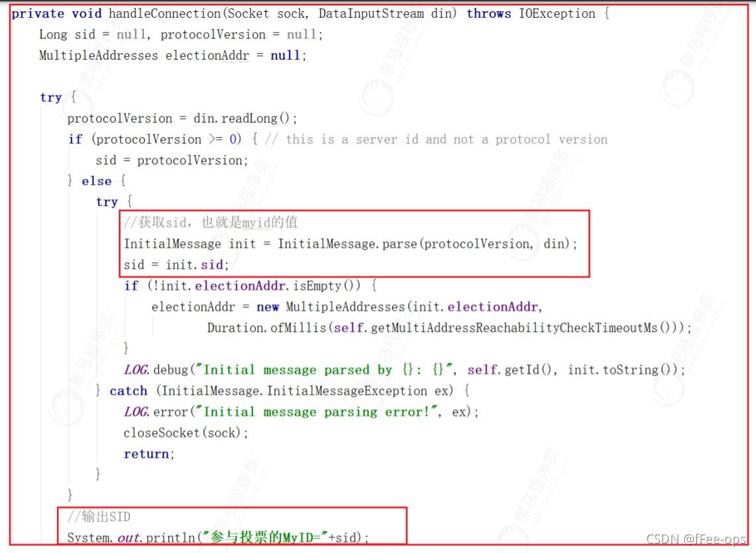Viewport: 756px width, 553px height.
Task: Click 'self.getId()' in the debug statement
Action: (x=509, y=370)
